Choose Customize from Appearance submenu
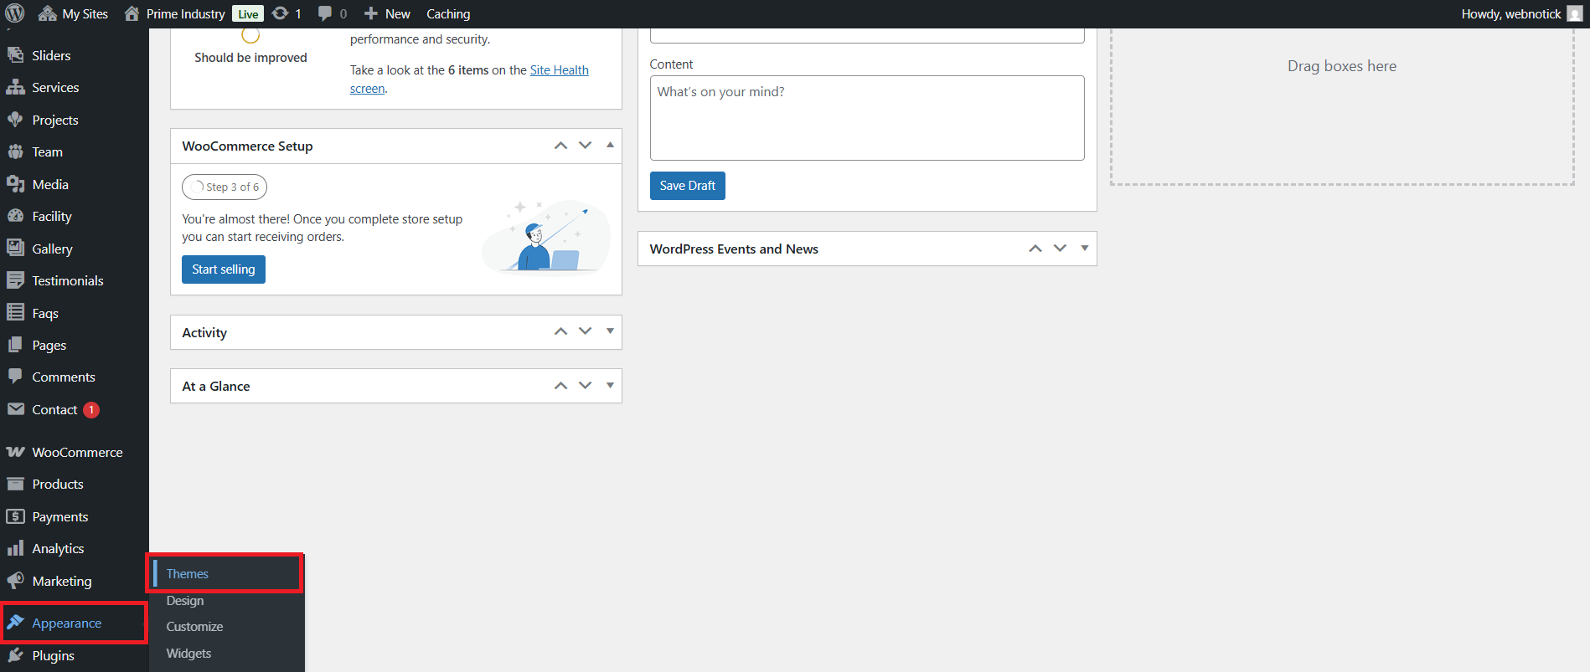This screenshot has width=1590, height=672. (194, 626)
